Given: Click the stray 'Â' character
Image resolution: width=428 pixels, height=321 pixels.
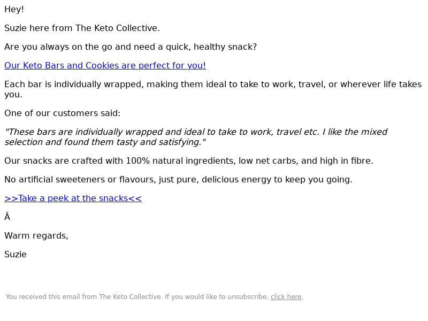Looking at the screenshot, I should tap(7, 217).
